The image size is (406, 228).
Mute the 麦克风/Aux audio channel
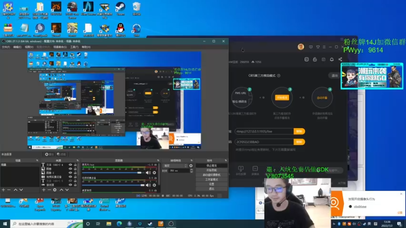coord(148,172)
